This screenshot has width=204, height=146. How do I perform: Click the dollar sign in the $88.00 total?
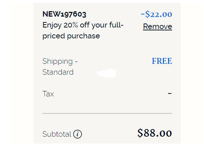tap(140, 133)
